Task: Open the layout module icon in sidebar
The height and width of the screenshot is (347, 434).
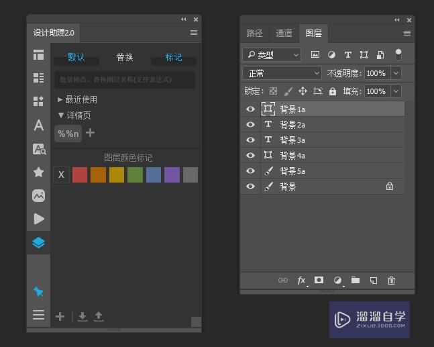Action: (38, 55)
